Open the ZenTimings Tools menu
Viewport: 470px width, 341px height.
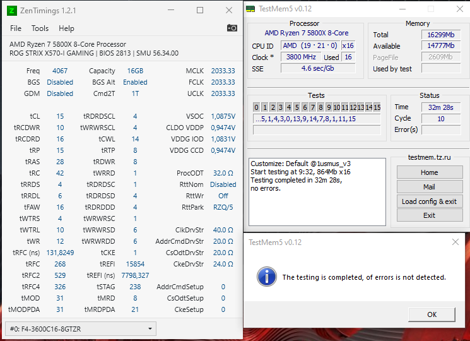40,28
